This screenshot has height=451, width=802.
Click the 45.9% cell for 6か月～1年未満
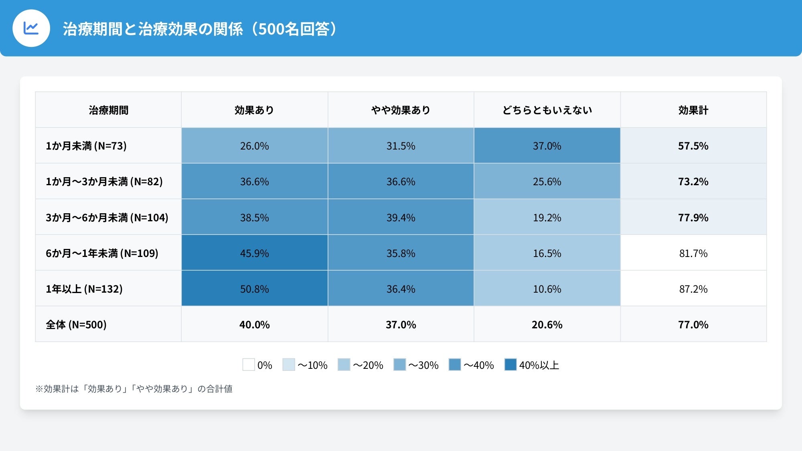point(254,253)
